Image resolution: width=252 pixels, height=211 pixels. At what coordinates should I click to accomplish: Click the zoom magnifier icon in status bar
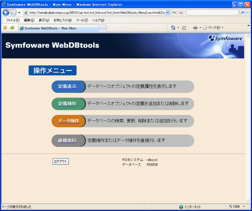pos(231,206)
